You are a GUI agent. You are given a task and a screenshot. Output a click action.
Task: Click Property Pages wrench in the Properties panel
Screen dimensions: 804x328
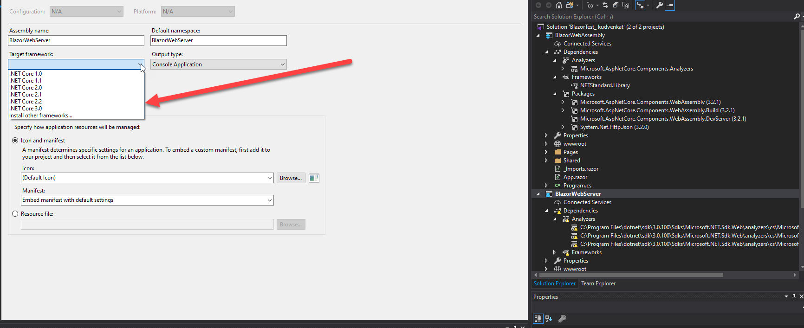click(x=562, y=319)
